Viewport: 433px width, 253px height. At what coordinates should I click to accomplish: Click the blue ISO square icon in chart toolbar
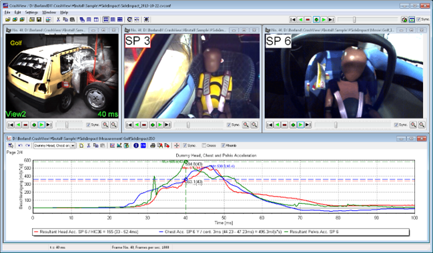coord(143,146)
